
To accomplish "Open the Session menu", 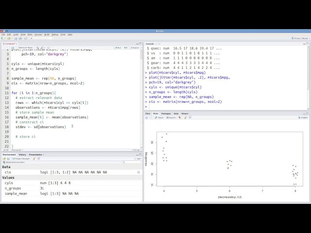I will [38, 34].
